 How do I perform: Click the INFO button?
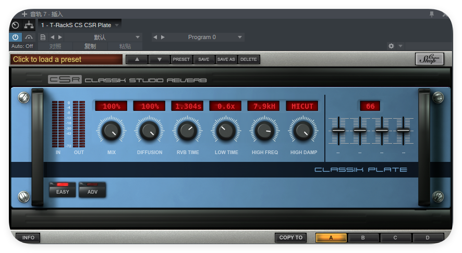click(28, 238)
